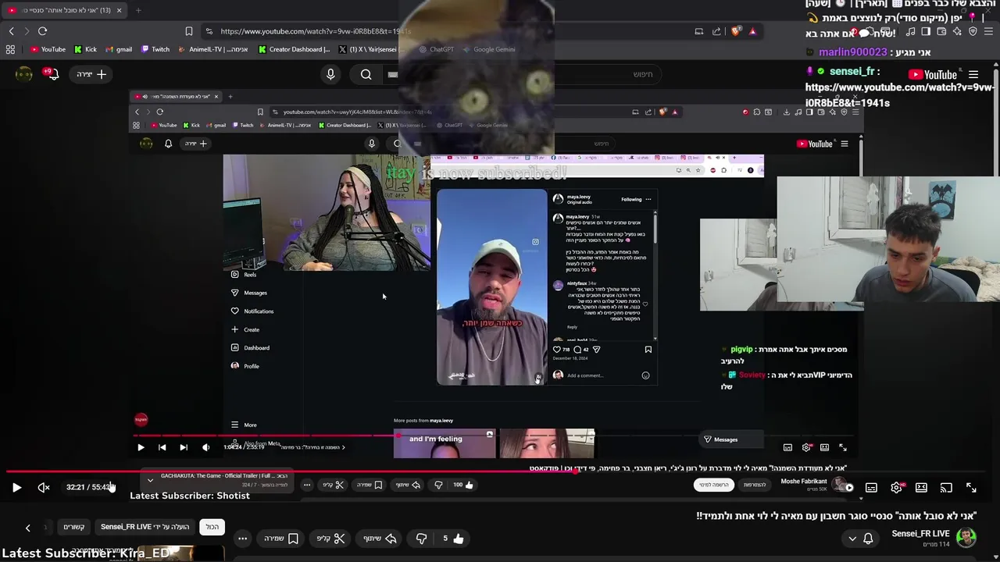The width and height of the screenshot is (1000, 562).
Task: Click the יצירה create button in top header
Action: (91, 74)
